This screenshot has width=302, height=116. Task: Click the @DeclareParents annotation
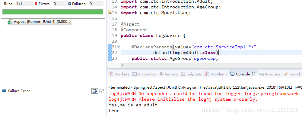pyautogui.click(x=152, y=47)
